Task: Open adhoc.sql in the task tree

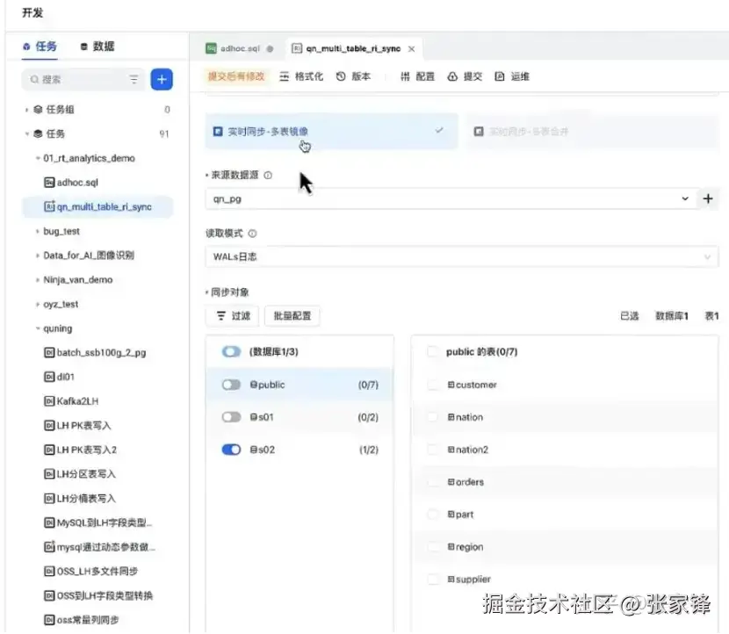Action: click(x=71, y=182)
